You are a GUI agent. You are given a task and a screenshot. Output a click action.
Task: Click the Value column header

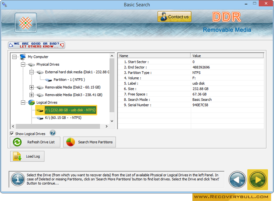[x=227, y=56]
